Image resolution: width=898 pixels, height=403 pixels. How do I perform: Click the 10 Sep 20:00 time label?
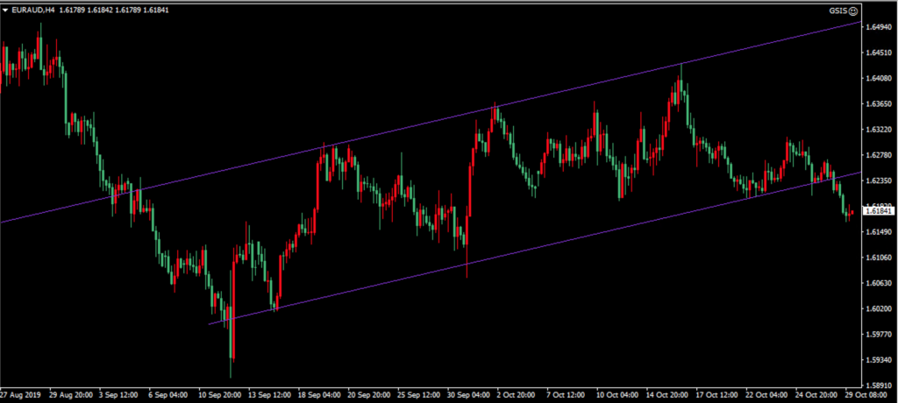click(x=220, y=396)
